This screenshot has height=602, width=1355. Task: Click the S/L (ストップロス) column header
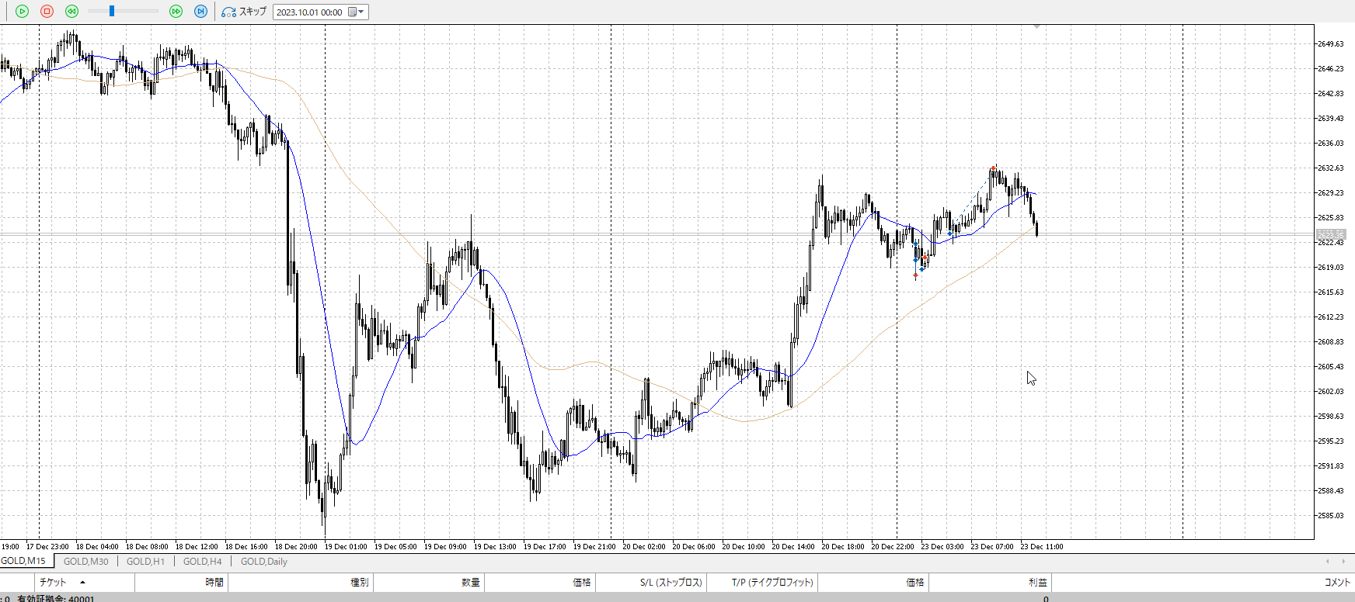point(671,583)
